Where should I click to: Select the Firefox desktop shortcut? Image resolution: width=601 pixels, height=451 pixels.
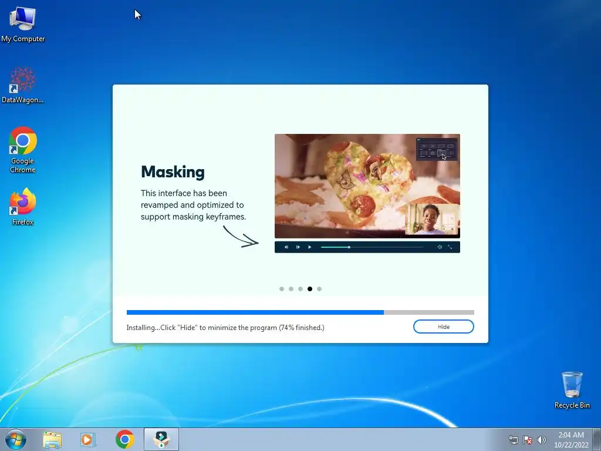pos(23,206)
